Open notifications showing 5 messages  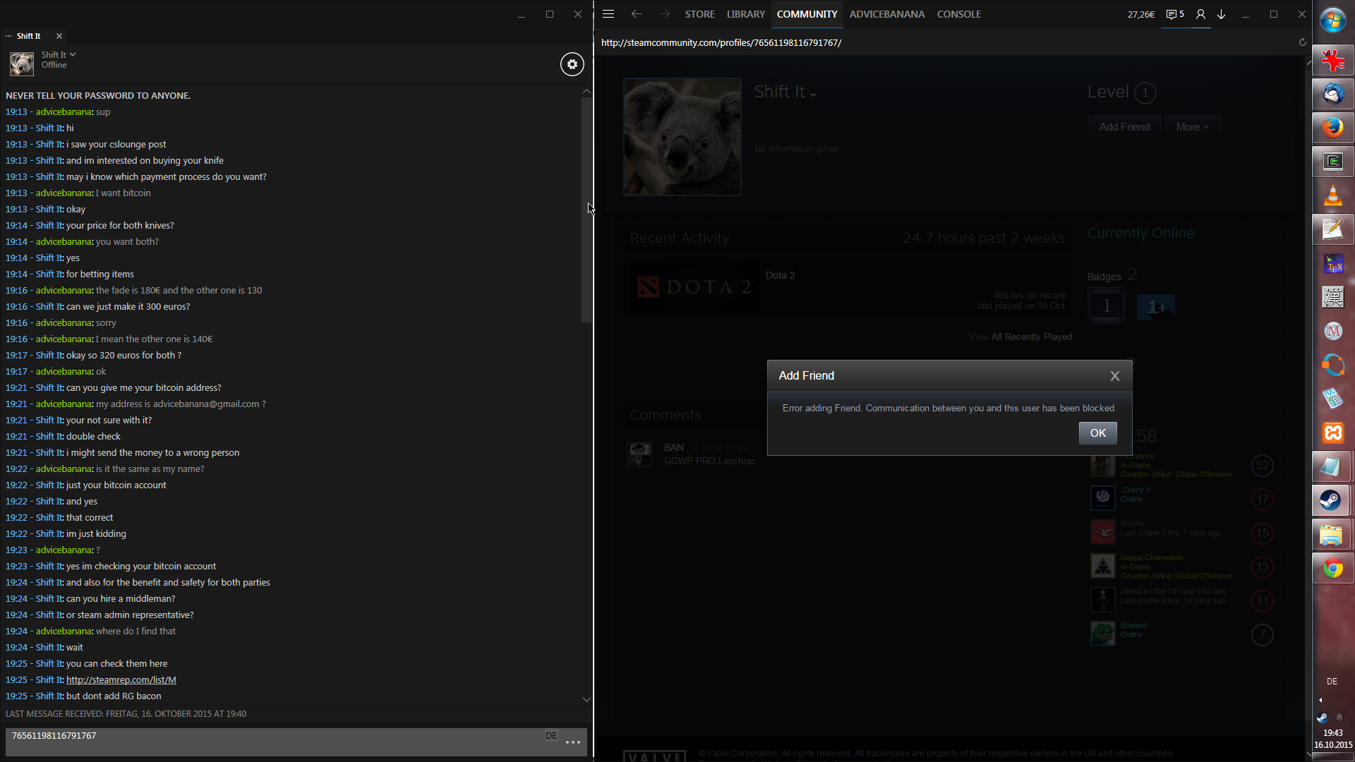[1175, 14]
